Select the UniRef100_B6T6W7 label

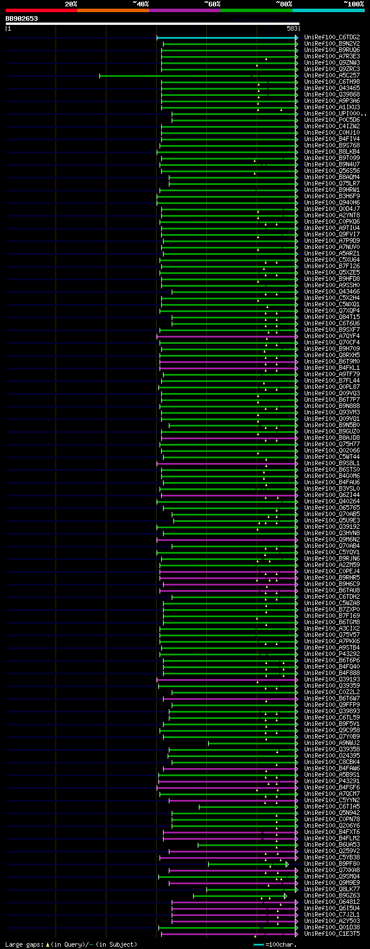332,698
